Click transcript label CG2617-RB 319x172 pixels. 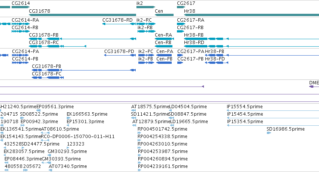pyautogui.click(x=190, y=28)
